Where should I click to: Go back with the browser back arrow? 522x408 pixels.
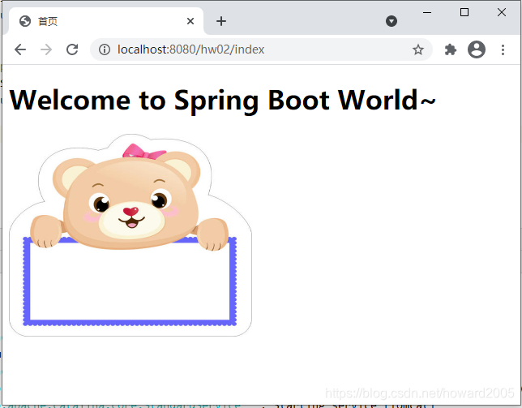(20, 49)
